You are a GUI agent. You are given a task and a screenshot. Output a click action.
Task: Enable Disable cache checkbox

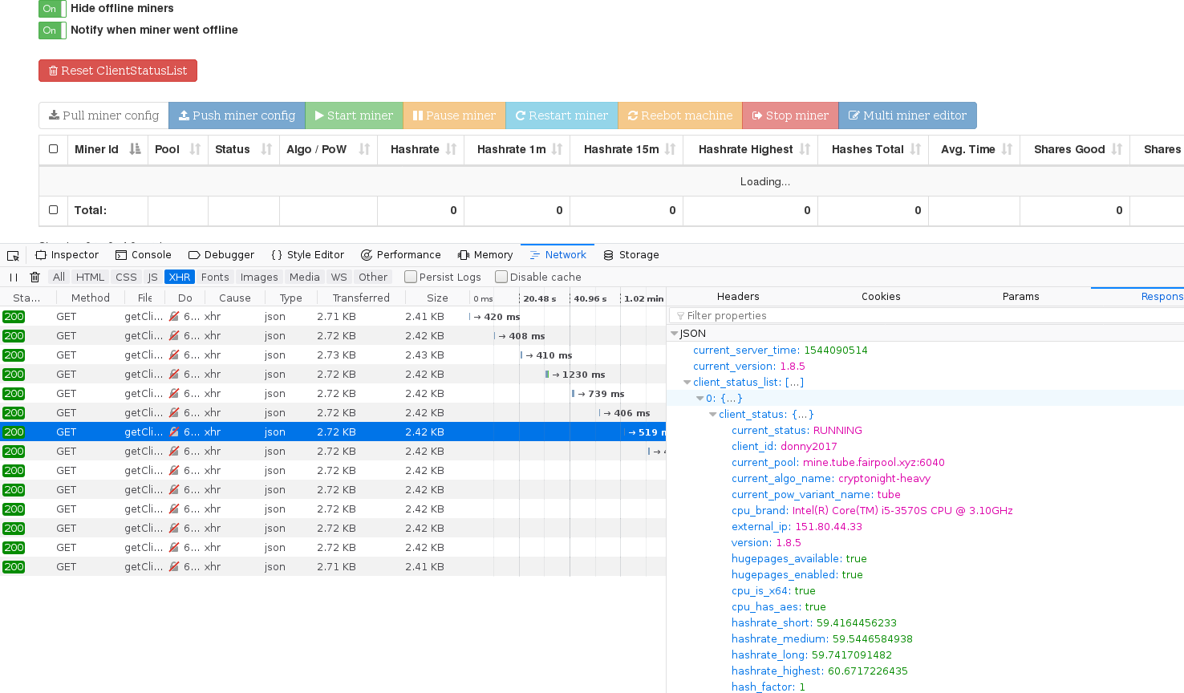pyautogui.click(x=501, y=278)
